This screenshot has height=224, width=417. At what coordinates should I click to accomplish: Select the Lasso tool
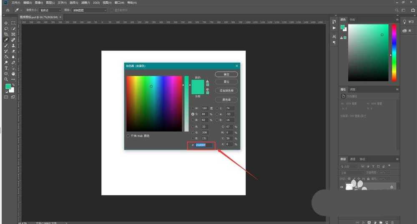pos(6,28)
